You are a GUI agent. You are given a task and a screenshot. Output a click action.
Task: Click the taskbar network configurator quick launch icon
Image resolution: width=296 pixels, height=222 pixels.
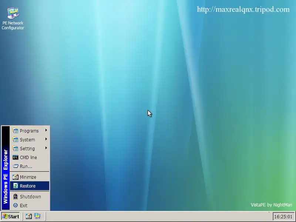[x=37, y=216]
